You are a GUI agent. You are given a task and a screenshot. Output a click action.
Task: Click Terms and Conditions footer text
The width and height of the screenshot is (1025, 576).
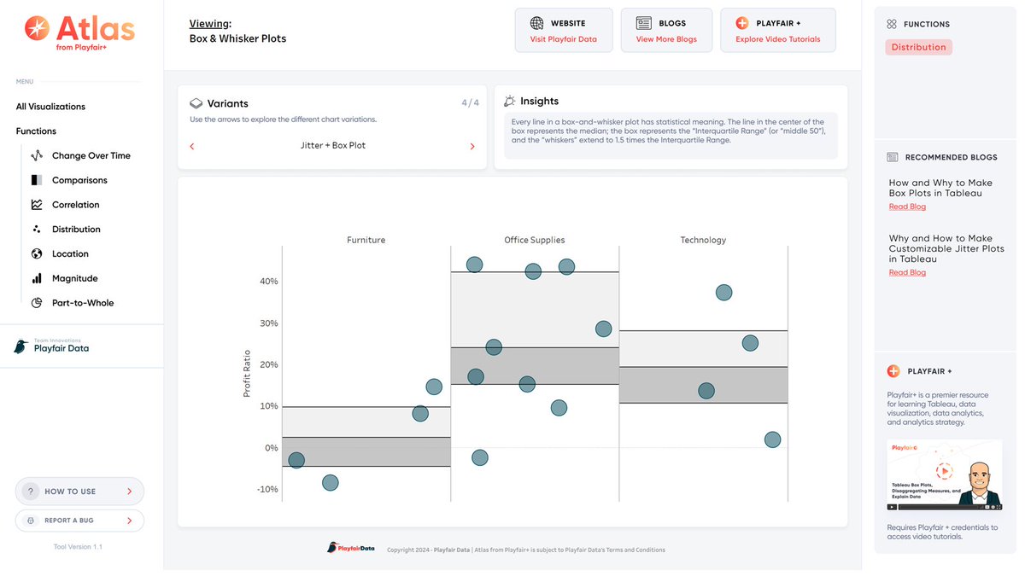635,550
